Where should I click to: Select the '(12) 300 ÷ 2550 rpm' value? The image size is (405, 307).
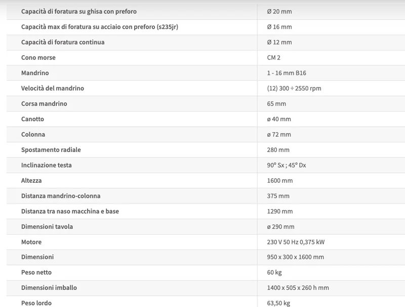[294, 88]
